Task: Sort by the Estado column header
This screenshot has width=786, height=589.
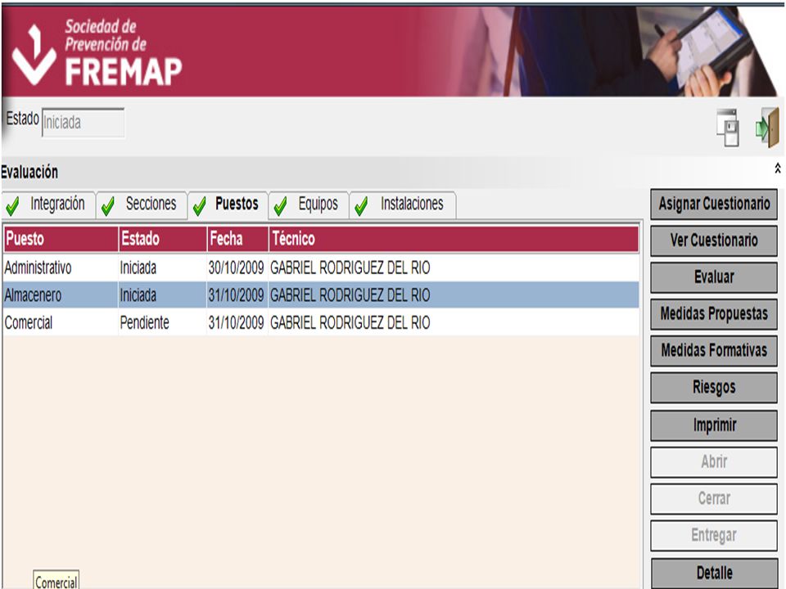Action: [x=163, y=239]
